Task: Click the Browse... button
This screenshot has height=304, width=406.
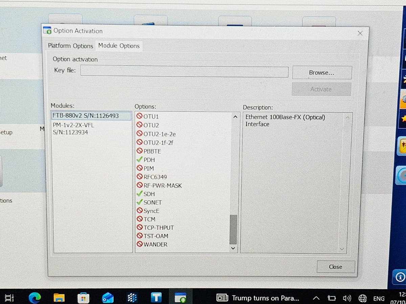Action: pos(322,73)
